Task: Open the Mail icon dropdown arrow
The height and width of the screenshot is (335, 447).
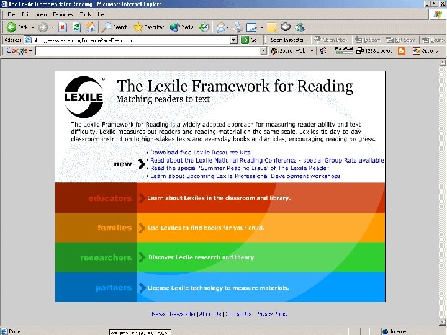Action: pos(228,27)
